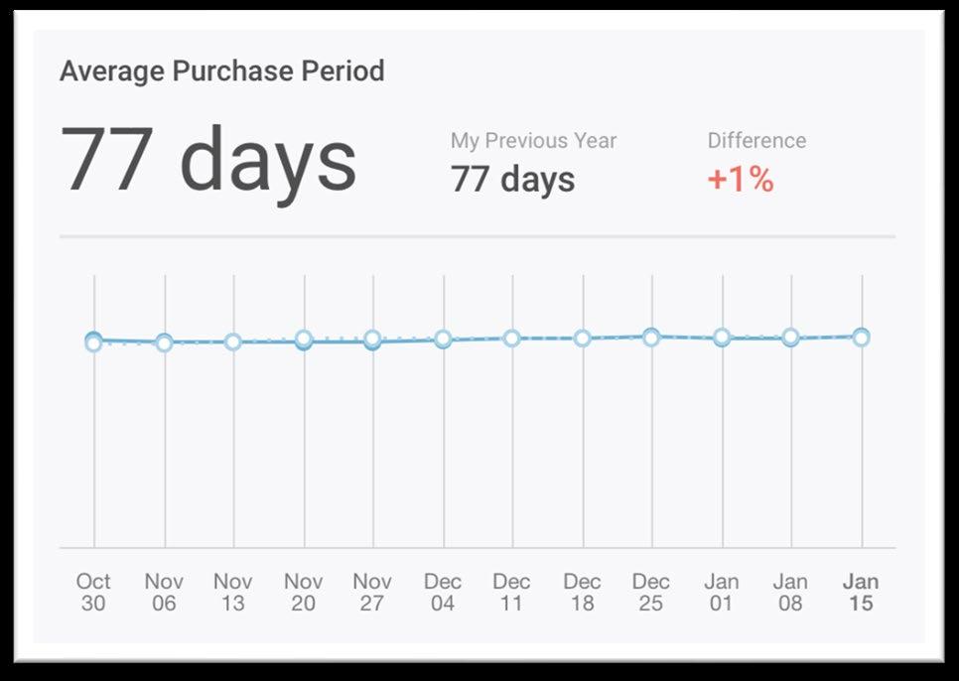
Task: Click the bold Jan 15 axis label
Action: (861, 592)
